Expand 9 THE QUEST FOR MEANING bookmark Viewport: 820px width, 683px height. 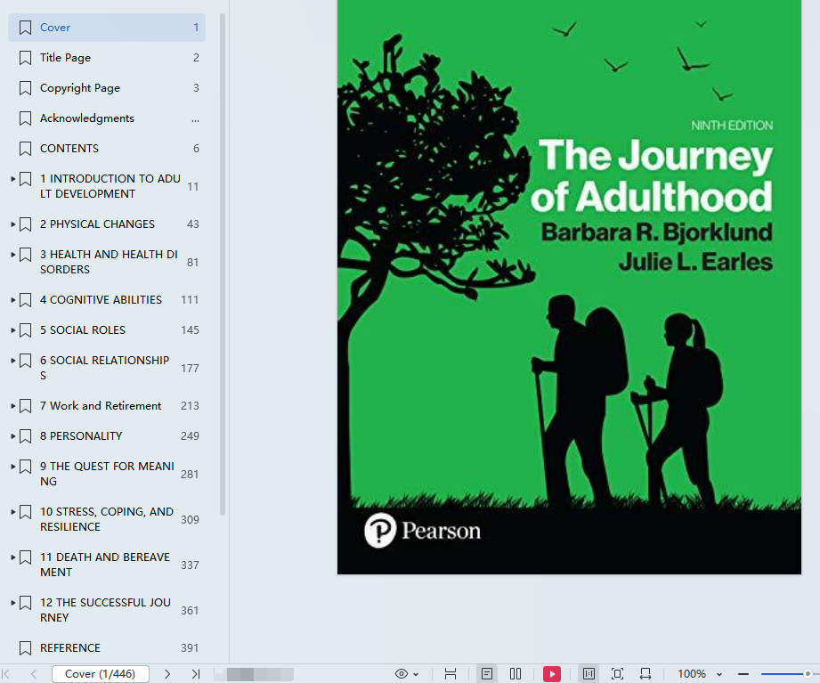tap(13, 467)
